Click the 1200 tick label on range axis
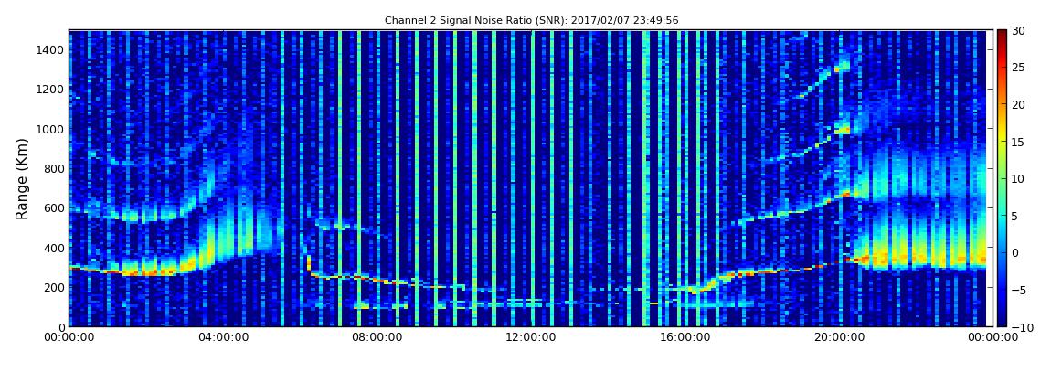The image size is (1051, 372). (x=51, y=90)
